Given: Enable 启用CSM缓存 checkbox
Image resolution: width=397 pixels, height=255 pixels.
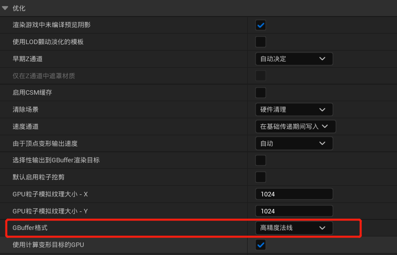Looking at the screenshot, I should click(x=261, y=93).
